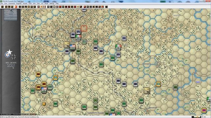Click the Supply row in terrain info box
The height and width of the screenshot is (118, 211).
pyautogui.click(x=11, y=14)
